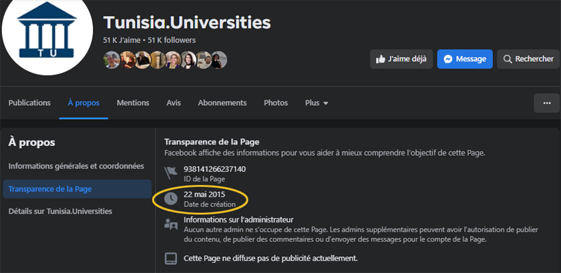This screenshot has width=561, height=273.
Task: Switch to the Publications tab
Action: click(29, 103)
